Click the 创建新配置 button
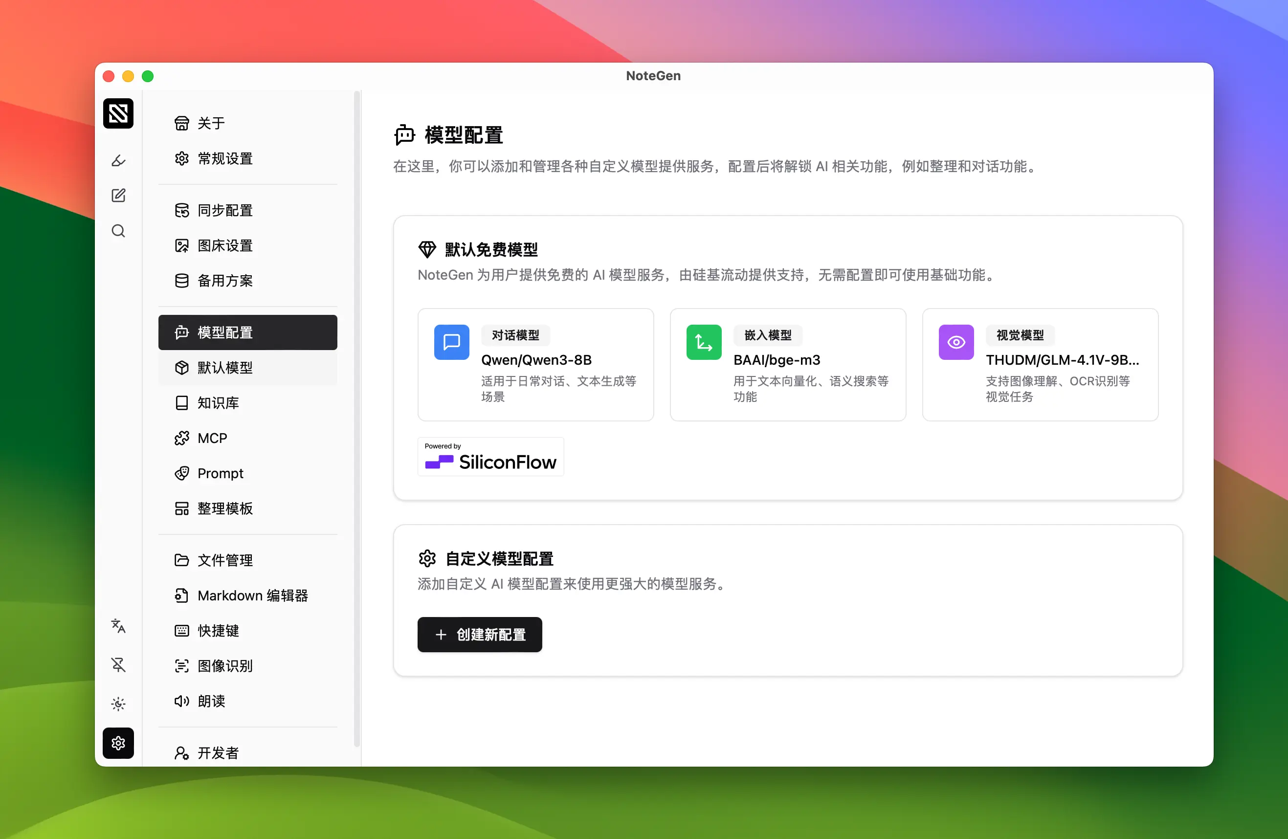This screenshot has width=1288, height=839. coord(480,635)
